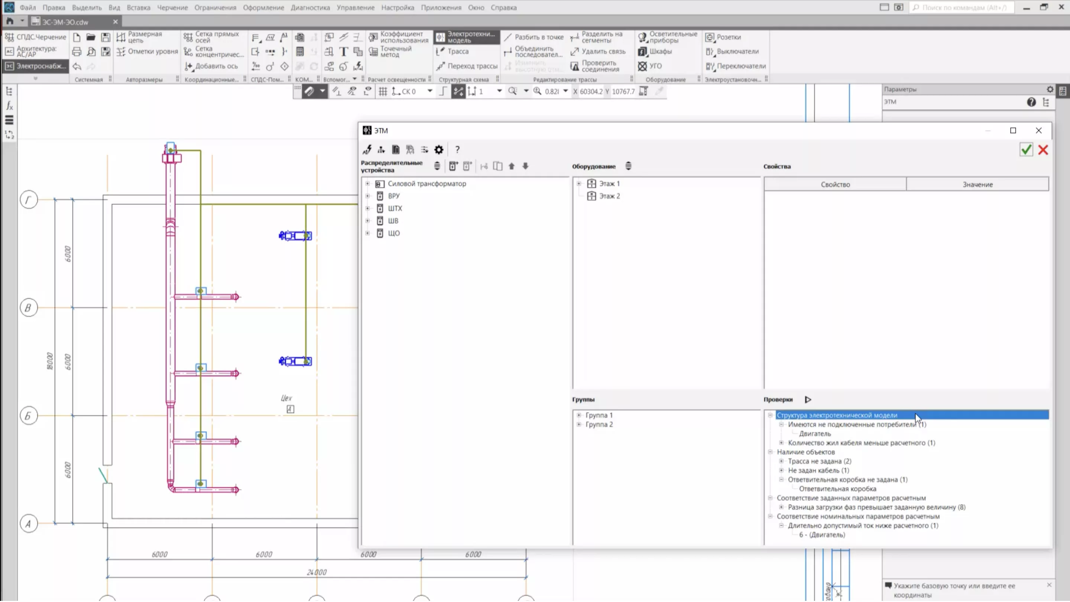The image size is (1070, 602).
Task: Expand the Этаж 1 equipment node
Action: pyautogui.click(x=578, y=184)
